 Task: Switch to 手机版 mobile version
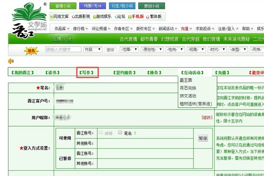tap(136, 17)
